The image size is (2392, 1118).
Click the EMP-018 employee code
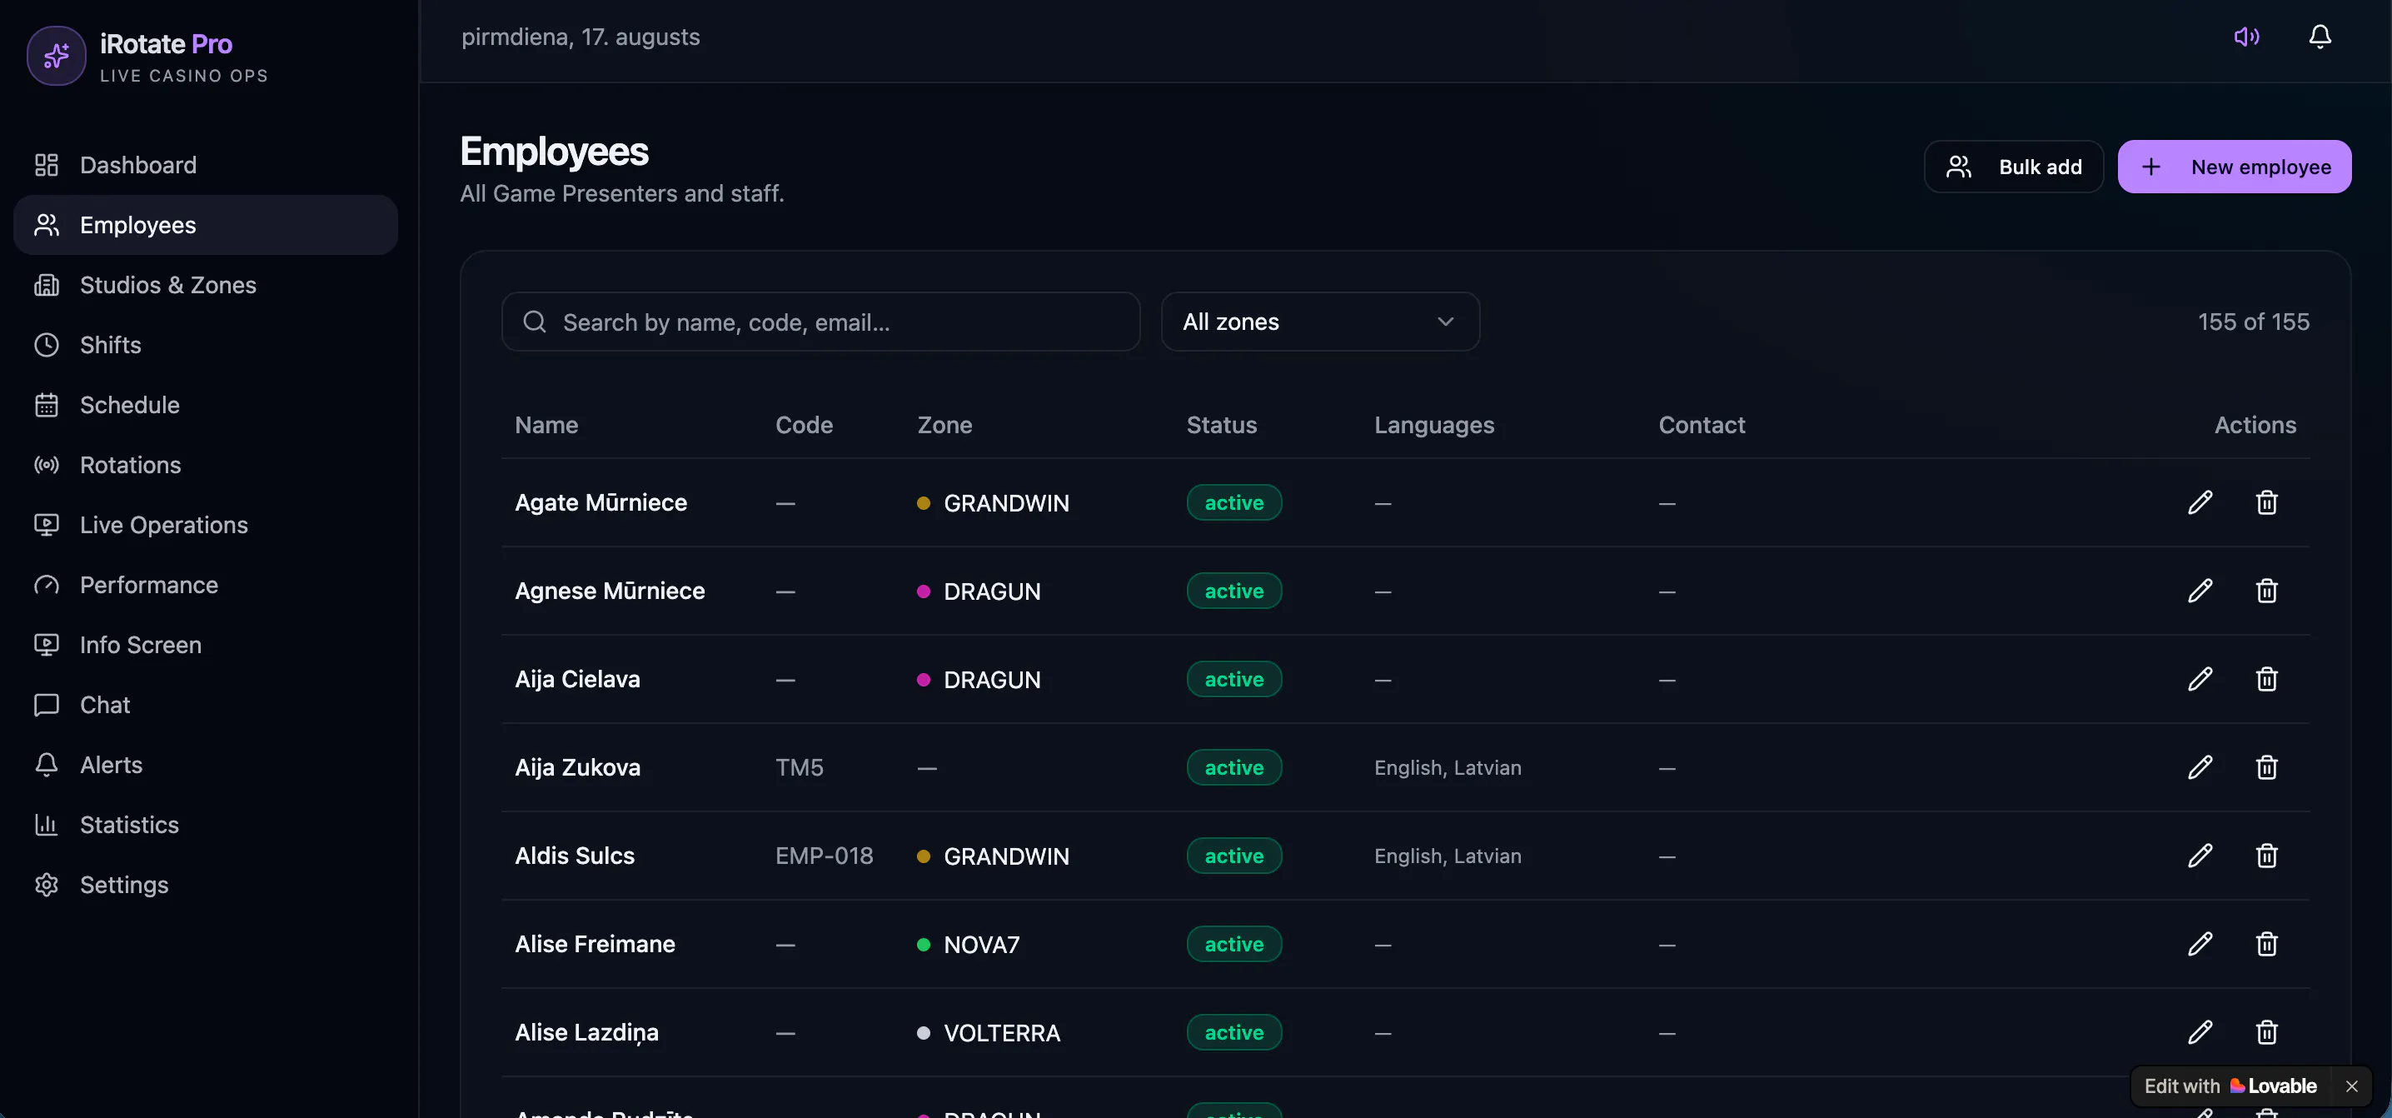pos(825,856)
